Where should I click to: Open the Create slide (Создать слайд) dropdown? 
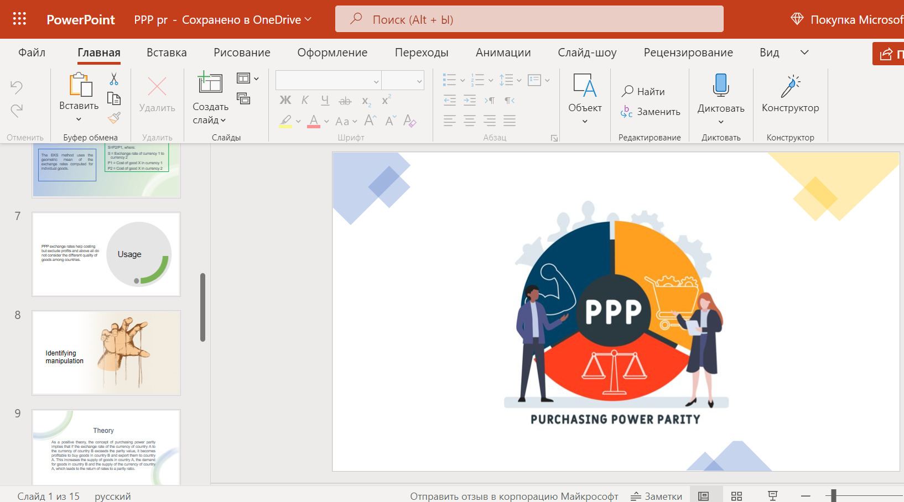click(x=210, y=113)
